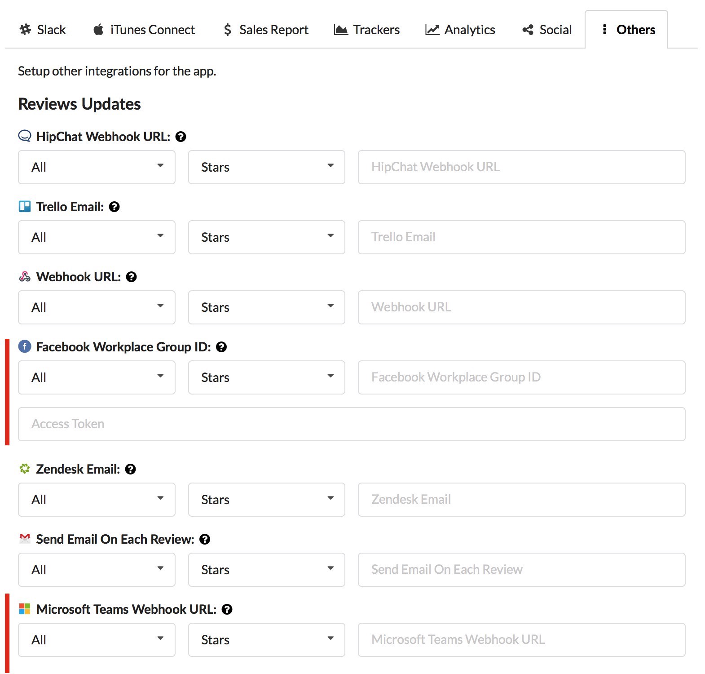Click the question mark beside Webhook URL label

131,277
